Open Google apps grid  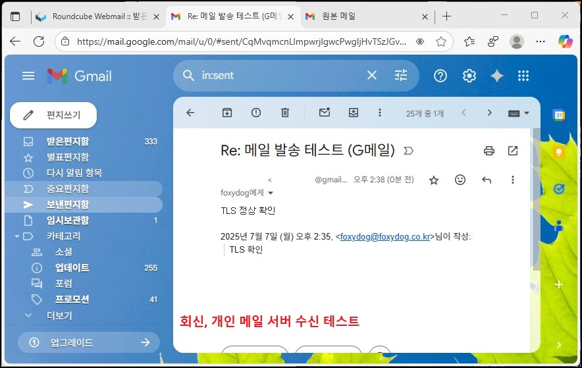point(523,76)
